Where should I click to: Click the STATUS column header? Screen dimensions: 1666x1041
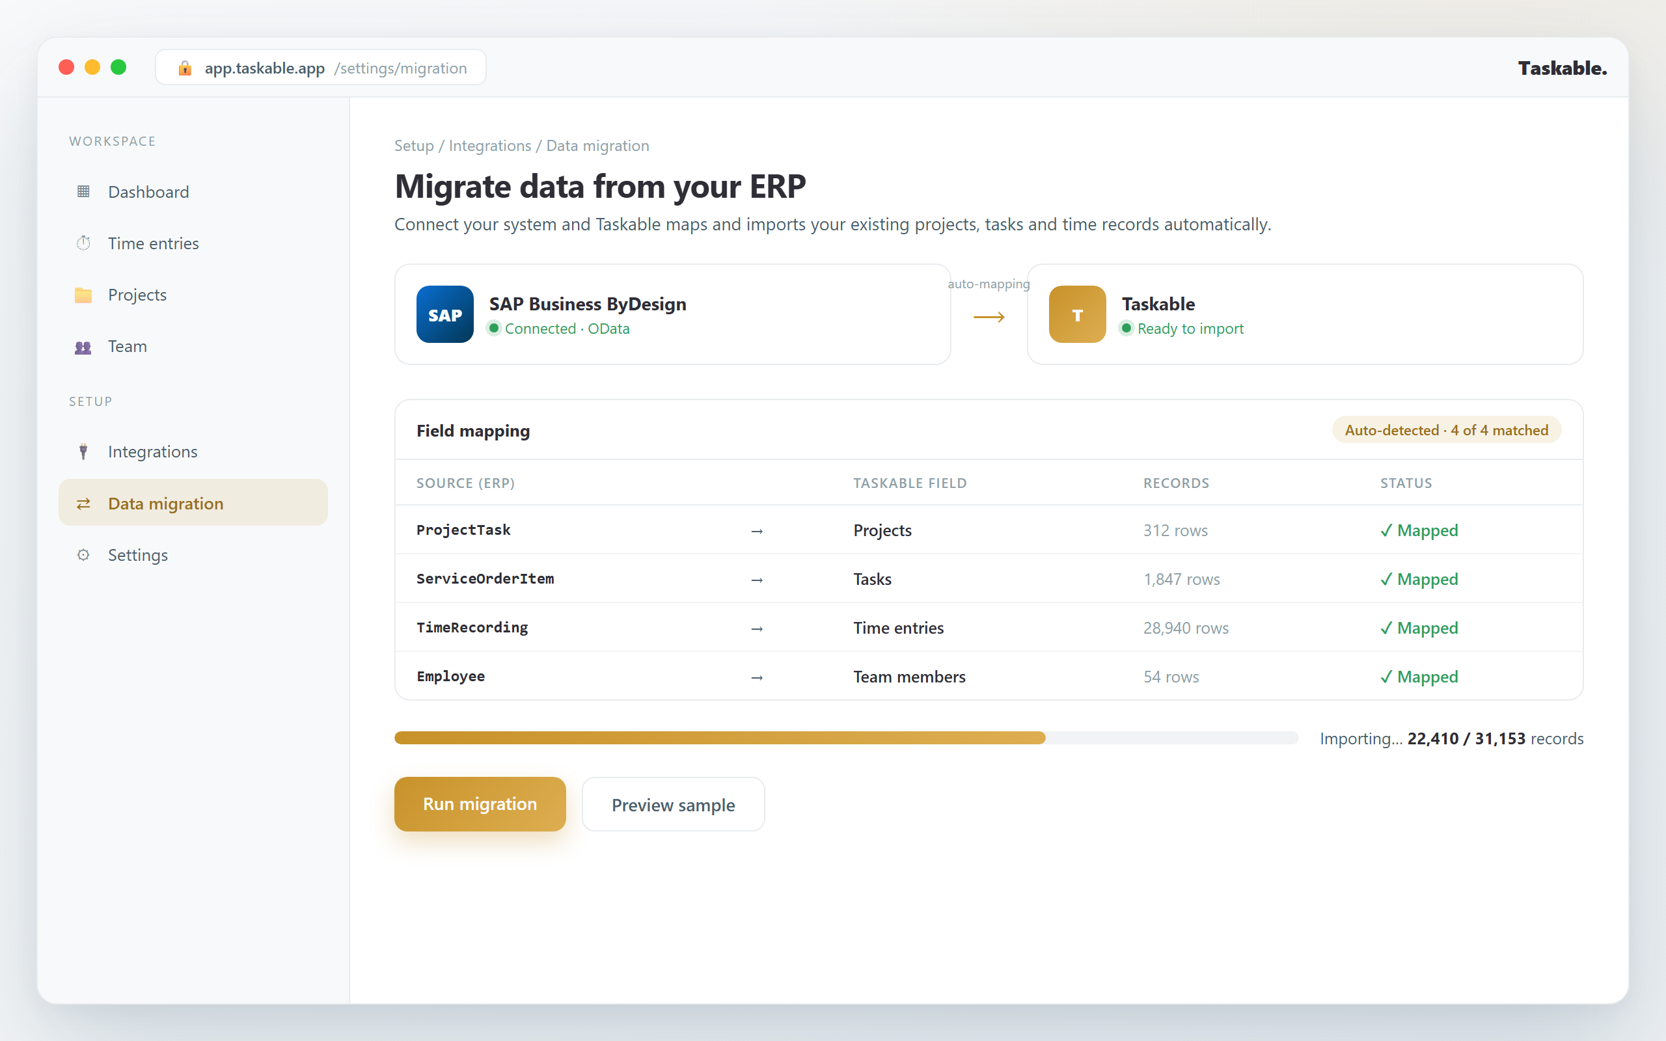[x=1406, y=483]
